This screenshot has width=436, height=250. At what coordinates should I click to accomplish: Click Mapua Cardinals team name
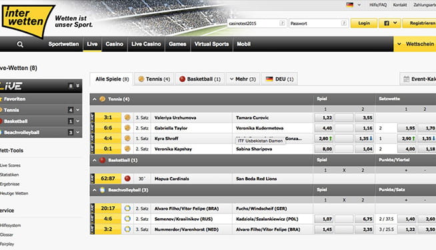point(172,179)
